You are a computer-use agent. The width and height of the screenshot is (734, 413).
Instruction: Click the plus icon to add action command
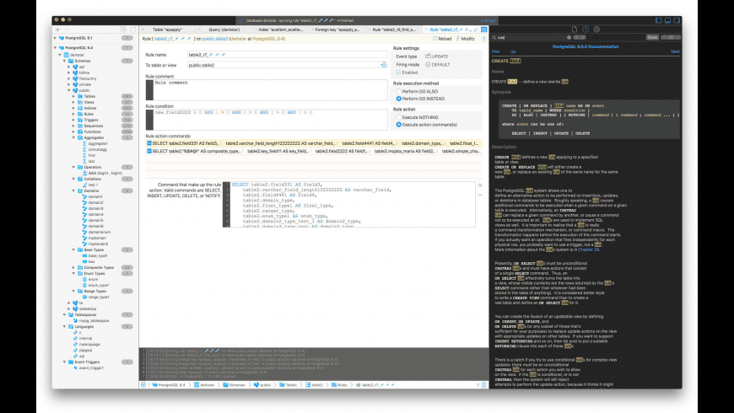(x=480, y=185)
